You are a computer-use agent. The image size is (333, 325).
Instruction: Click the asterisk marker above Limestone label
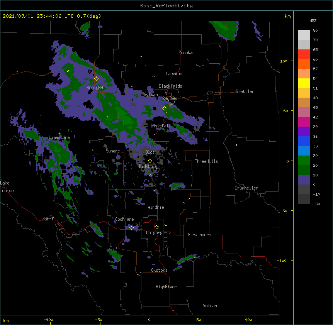point(59,134)
